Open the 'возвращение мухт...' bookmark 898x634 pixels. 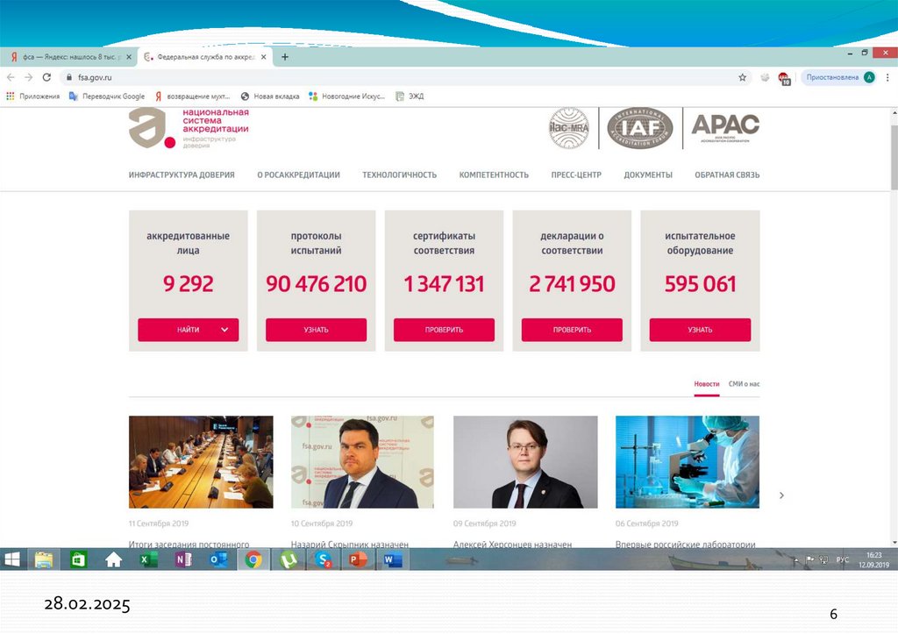(192, 96)
